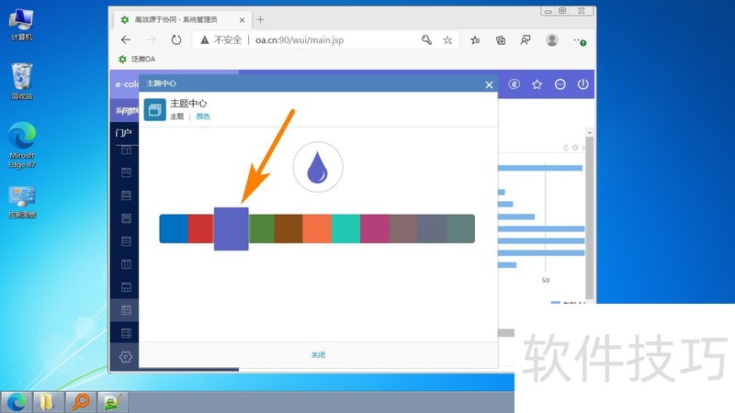
Task: Select the magenta theme color swatch
Action: pyautogui.click(x=375, y=229)
